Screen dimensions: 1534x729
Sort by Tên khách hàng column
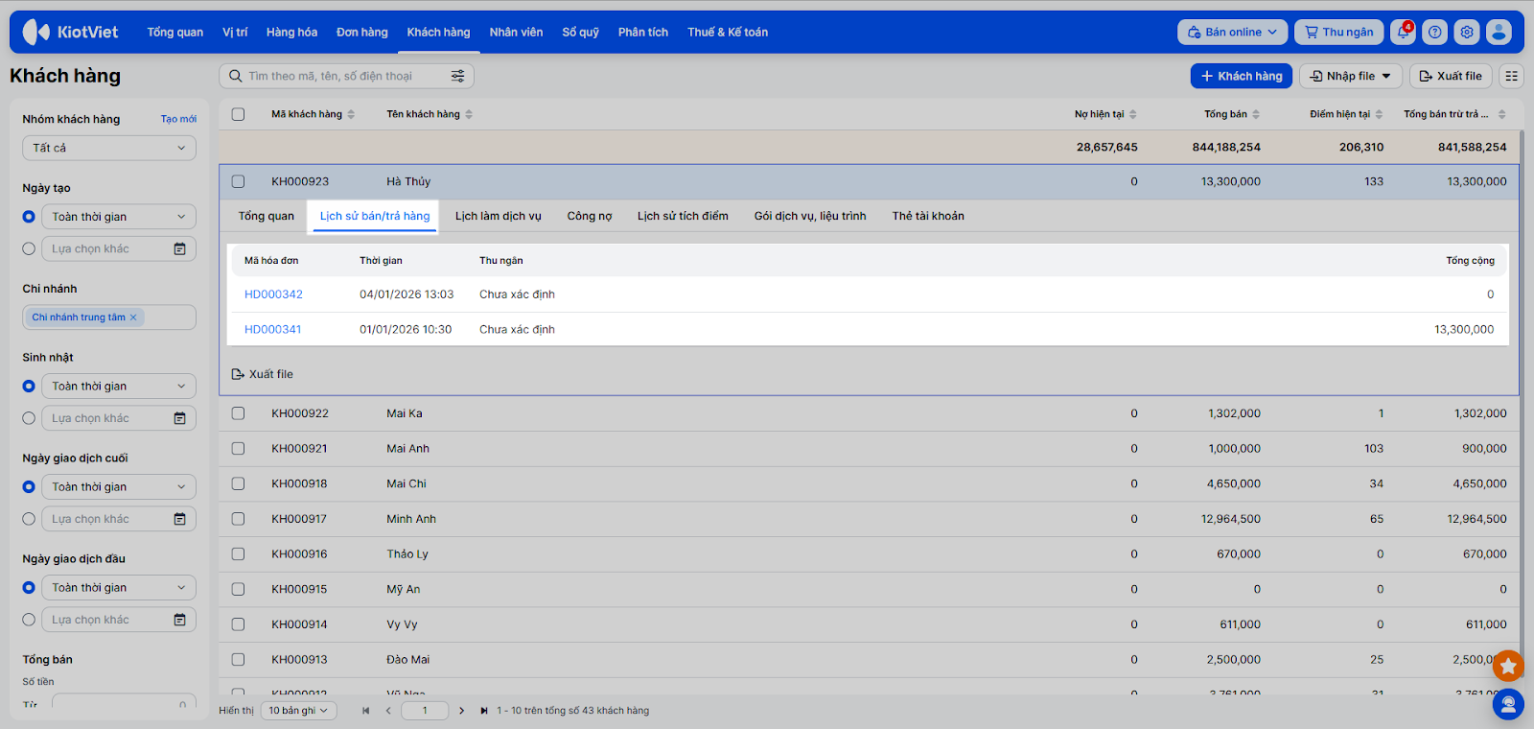430,114
